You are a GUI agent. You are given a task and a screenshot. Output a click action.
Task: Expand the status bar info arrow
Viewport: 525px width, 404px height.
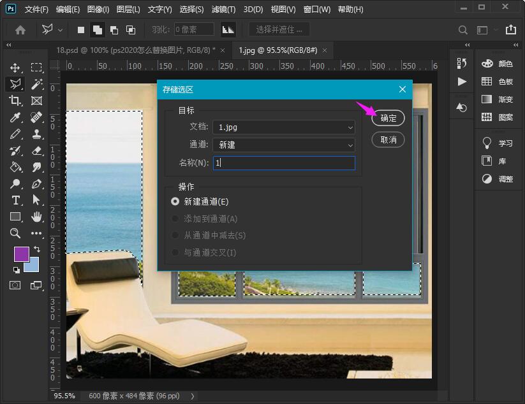click(193, 396)
